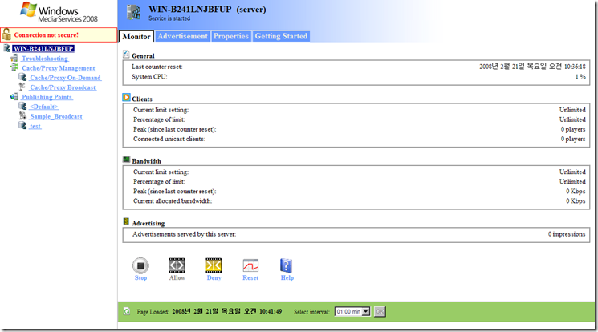Viewport: 598px width, 332px height.
Task: Click the Cache/Proxy Management tree icon
Action: (x=14, y=67)
